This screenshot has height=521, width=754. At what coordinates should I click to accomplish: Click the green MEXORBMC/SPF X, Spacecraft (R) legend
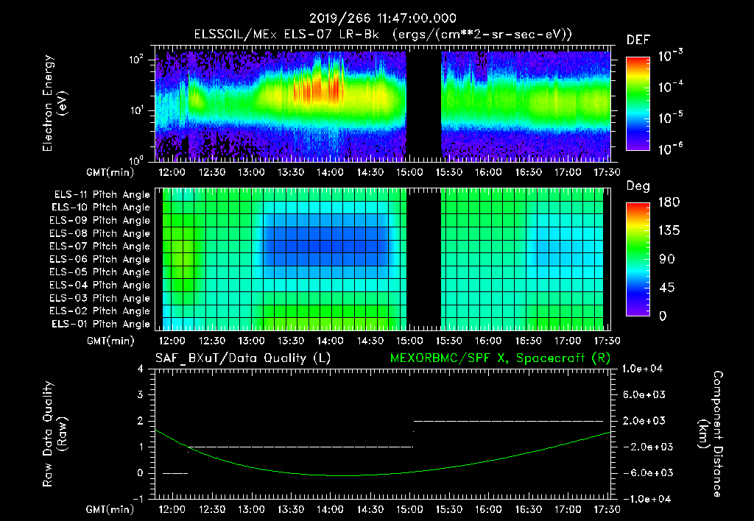coord(500,358)
